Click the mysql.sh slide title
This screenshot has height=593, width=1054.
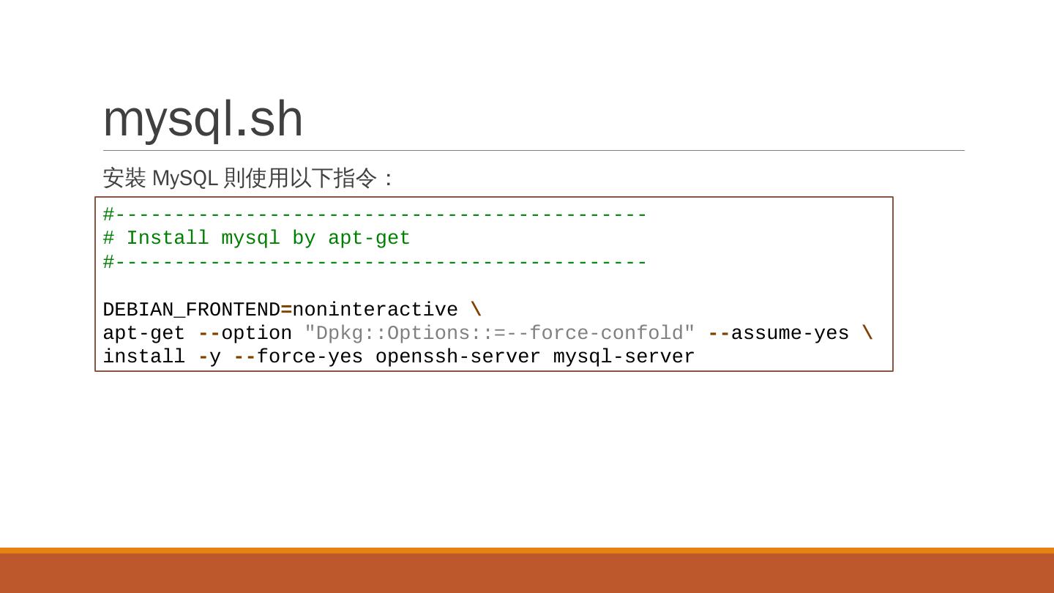point(203,119)
